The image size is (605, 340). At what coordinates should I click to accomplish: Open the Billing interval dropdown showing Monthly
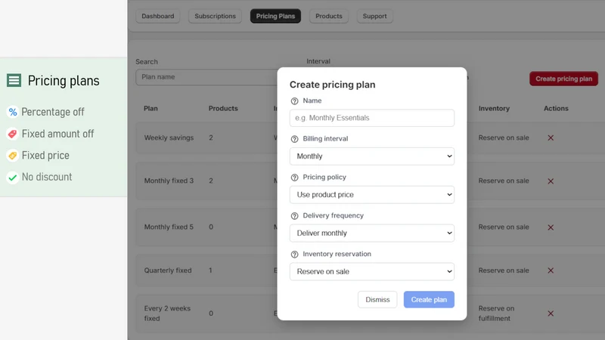click(372, 156)
